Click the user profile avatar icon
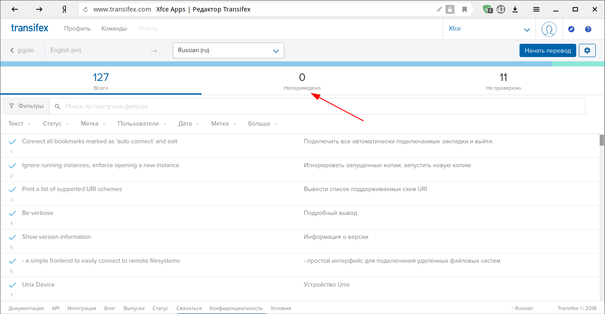This screenshot has width=605, height=314. click(549, 29)
